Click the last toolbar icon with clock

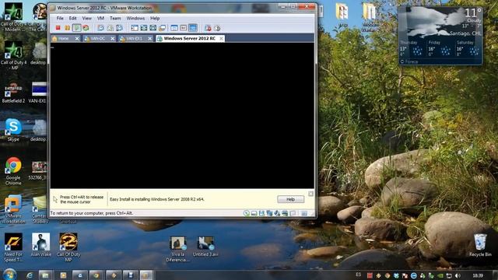(217, 28)
